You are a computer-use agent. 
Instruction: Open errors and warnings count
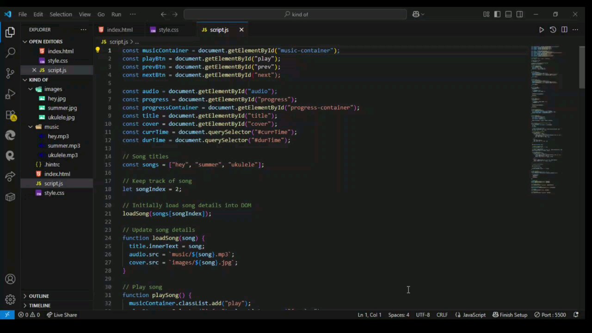[x=29, y=315]
